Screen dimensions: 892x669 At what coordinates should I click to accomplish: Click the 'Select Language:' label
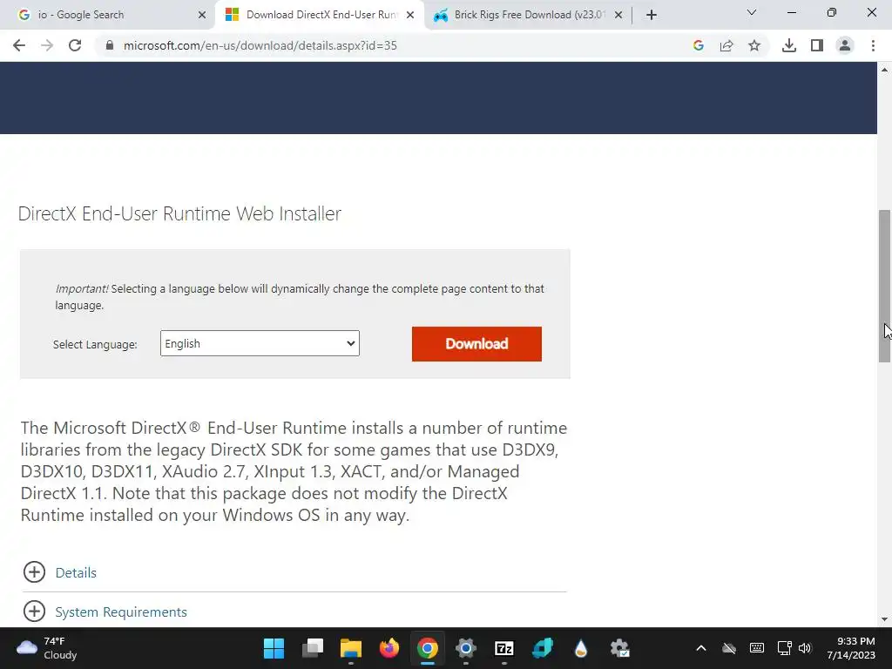(95, 344)
